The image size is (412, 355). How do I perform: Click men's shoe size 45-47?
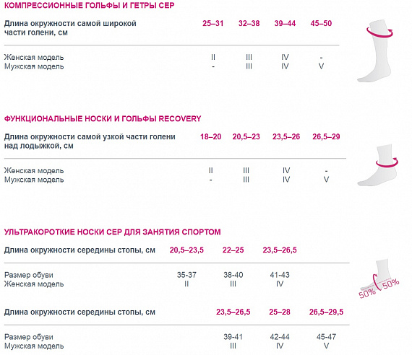pyautogui.click(x=326, y=337)
